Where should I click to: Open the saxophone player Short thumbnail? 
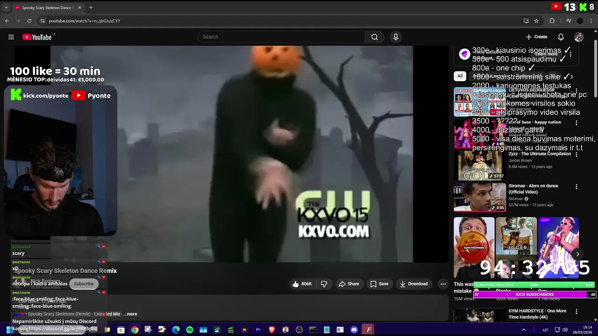click(558, 247)
